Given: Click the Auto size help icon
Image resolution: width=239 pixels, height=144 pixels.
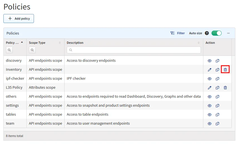Looking at the screenshot, I should click(207, 33).
